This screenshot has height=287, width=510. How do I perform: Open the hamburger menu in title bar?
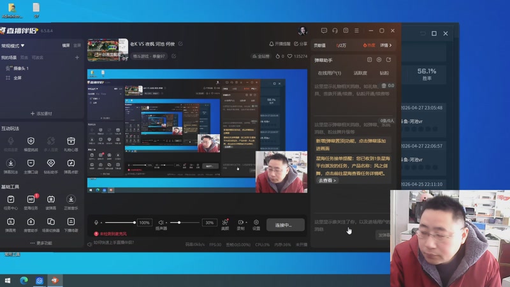pos(357,31)
